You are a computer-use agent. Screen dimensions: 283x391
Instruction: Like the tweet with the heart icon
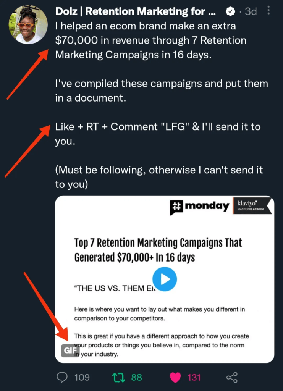[x=175, y=378]
